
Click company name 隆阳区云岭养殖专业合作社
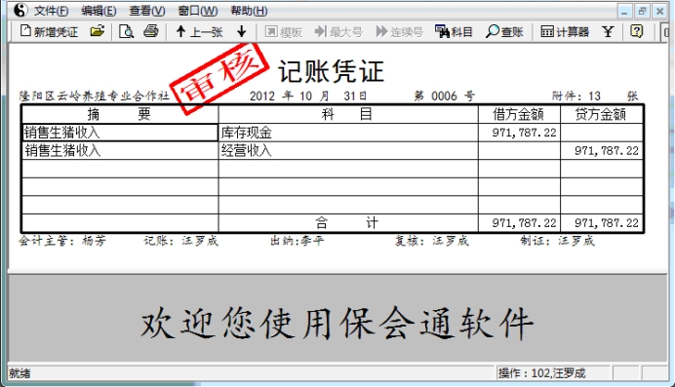pos(95,96)
